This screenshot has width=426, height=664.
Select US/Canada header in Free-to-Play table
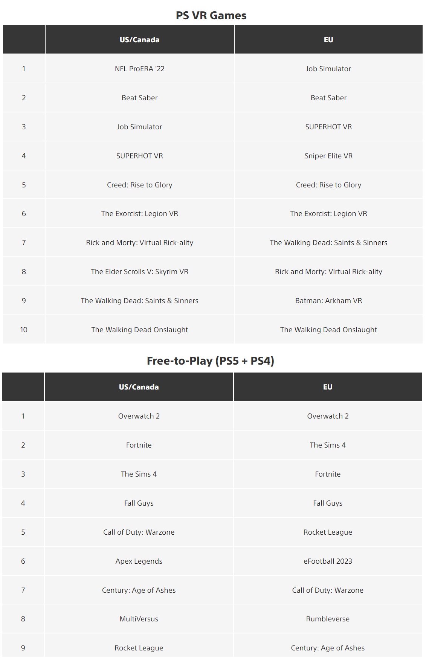(139, 387)
